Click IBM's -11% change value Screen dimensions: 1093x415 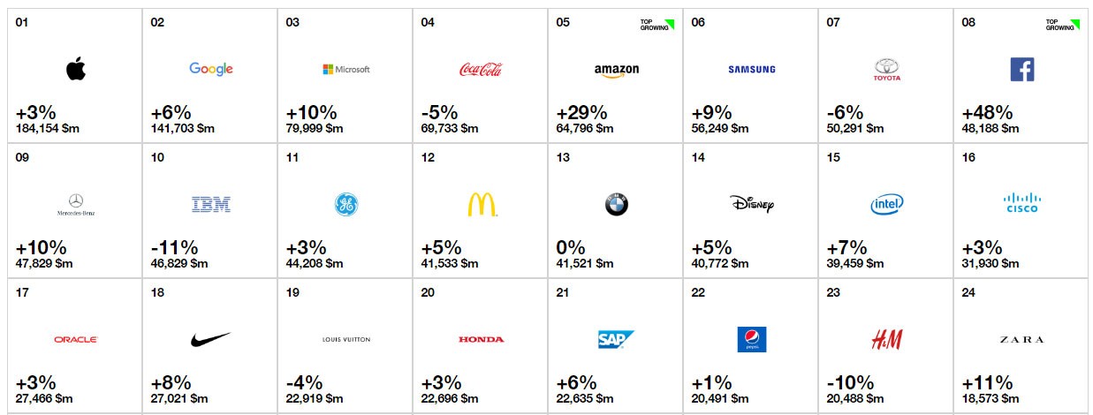click(174, 248)
